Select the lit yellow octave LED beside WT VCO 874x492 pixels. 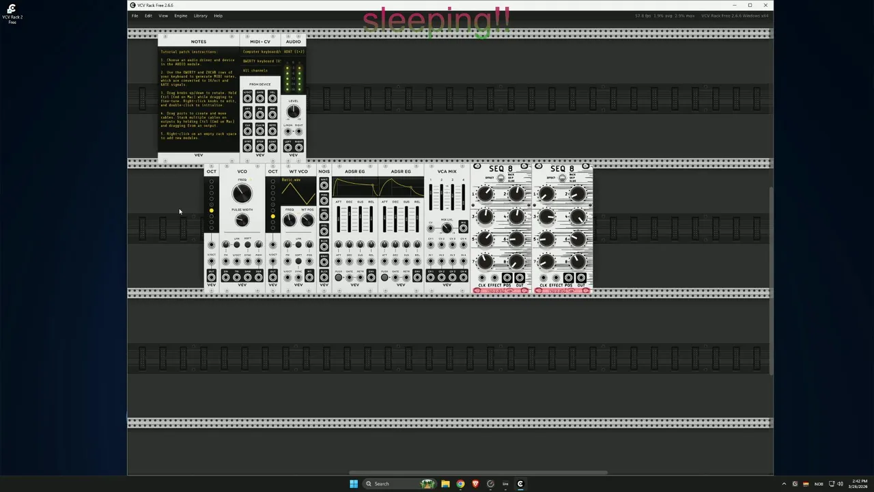click(x=273, y=217)
